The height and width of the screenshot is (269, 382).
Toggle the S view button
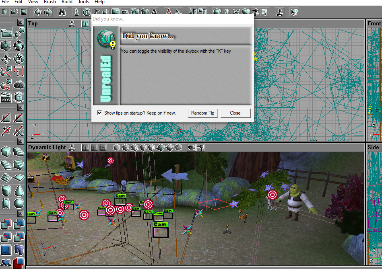point(103,148)
